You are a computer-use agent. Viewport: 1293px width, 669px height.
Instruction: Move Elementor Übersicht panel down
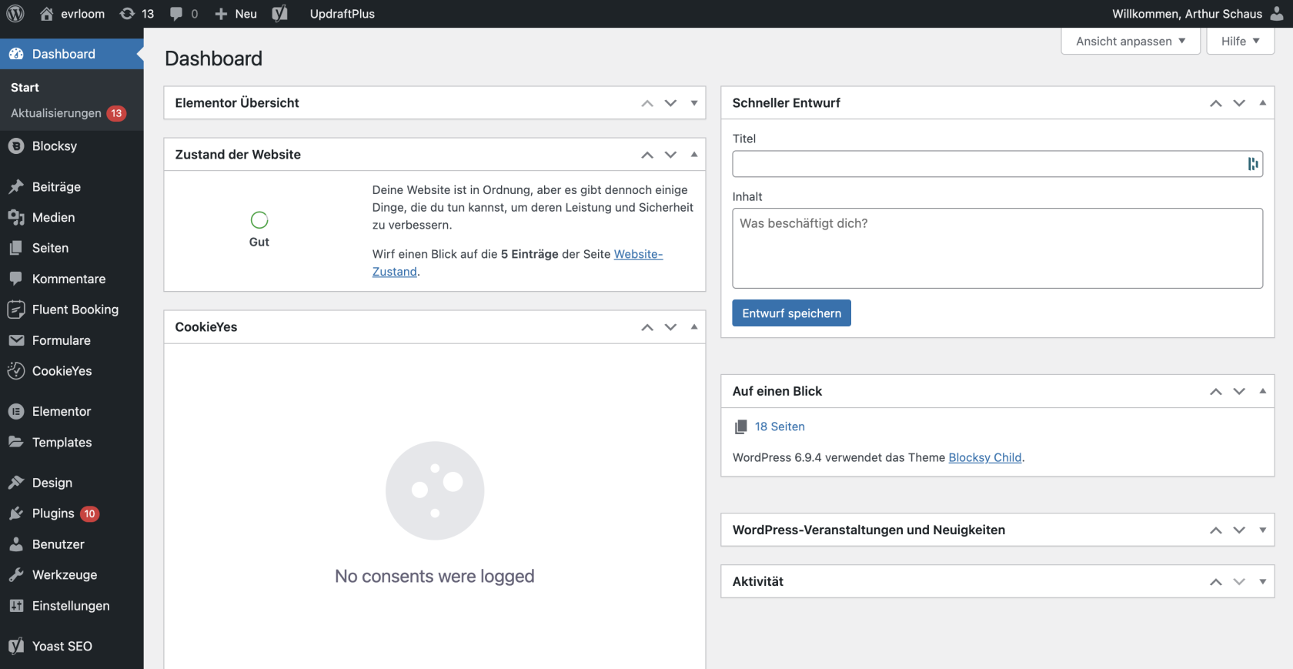(671, 103)
